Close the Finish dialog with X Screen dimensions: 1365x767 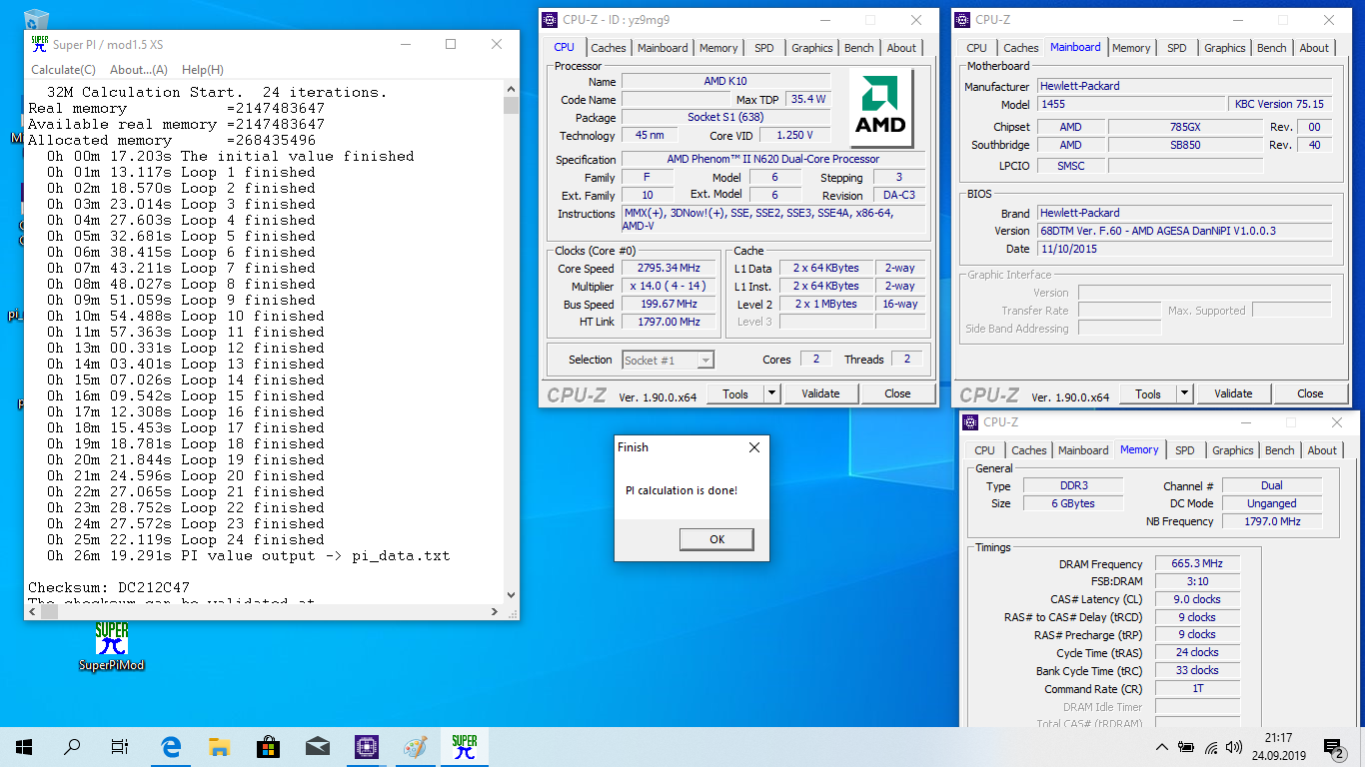click(x=754, y=447)
